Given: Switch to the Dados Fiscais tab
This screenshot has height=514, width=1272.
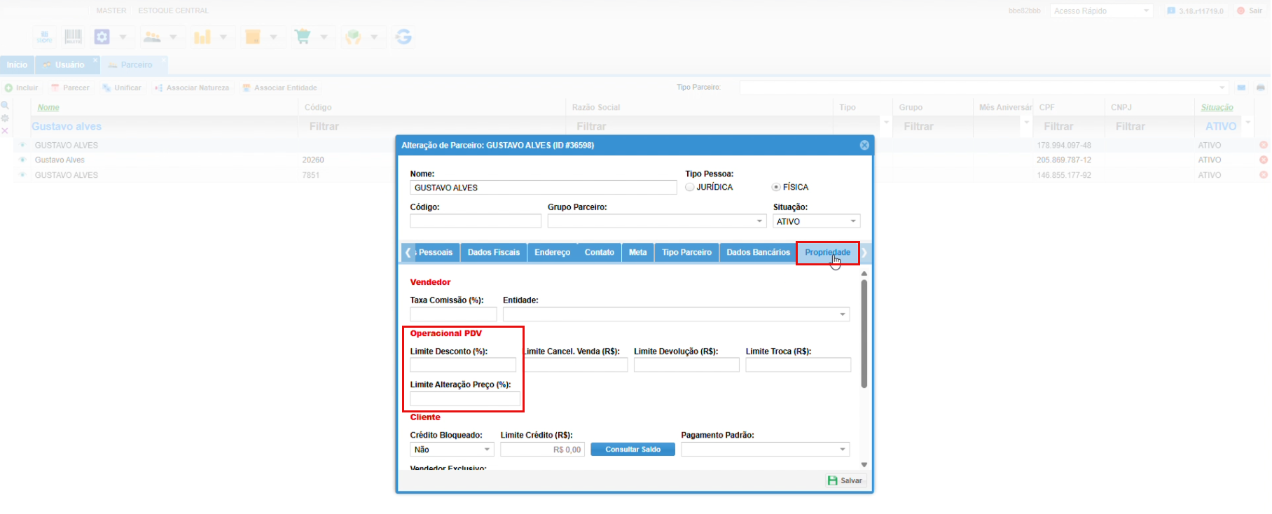Looking at the screenshot, I should pos(494,252).
